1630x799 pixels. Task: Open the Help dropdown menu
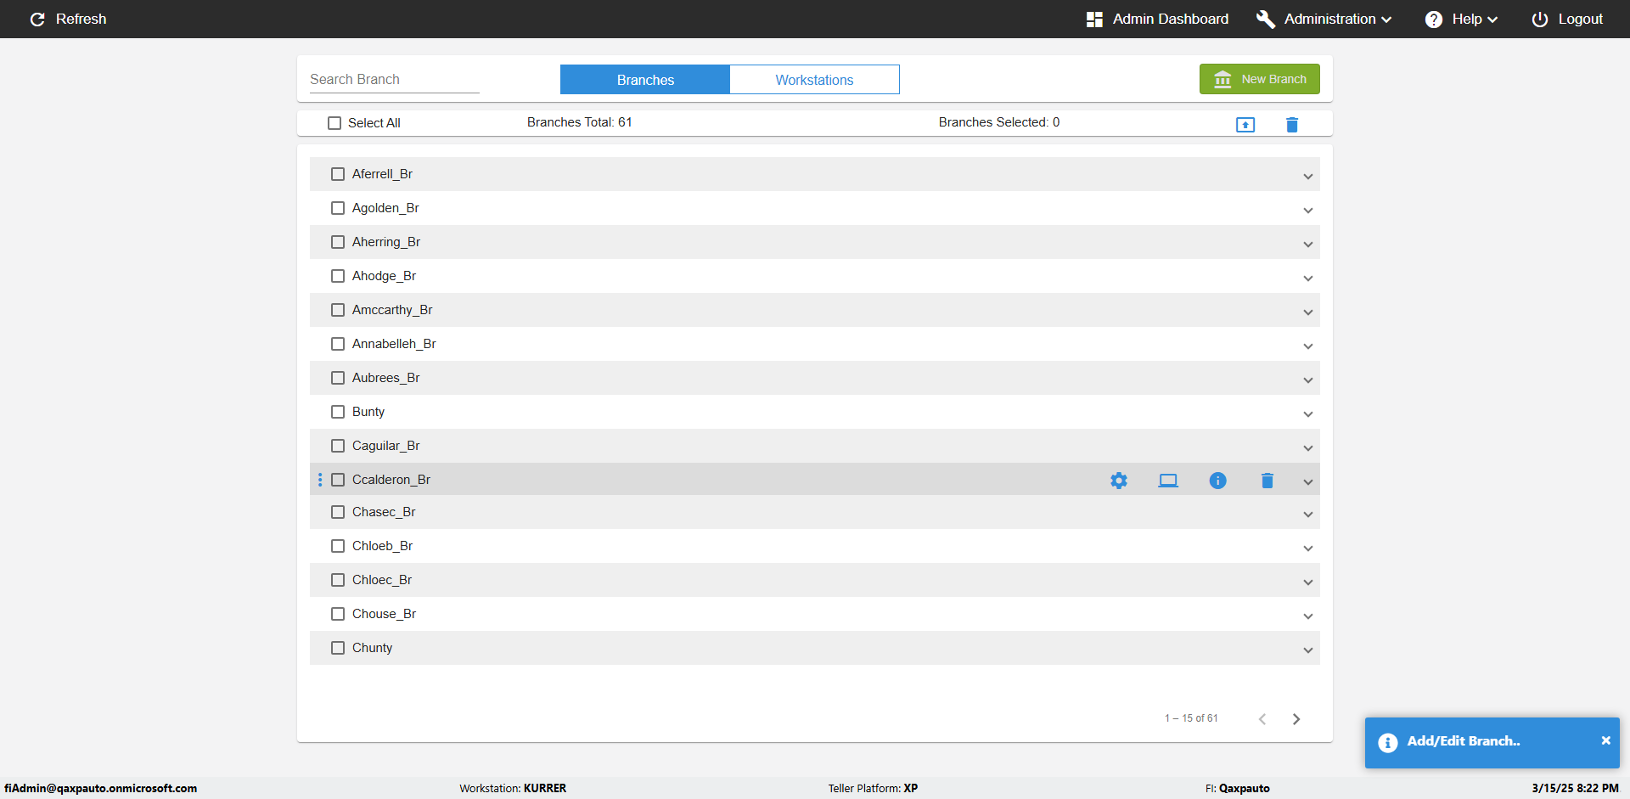coord(1461,19)
